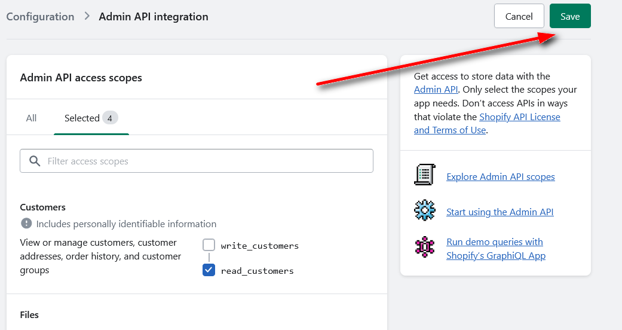Click the breadcrumb chevron after Configuration
This screenshot has height=330, width=622.
87,16
